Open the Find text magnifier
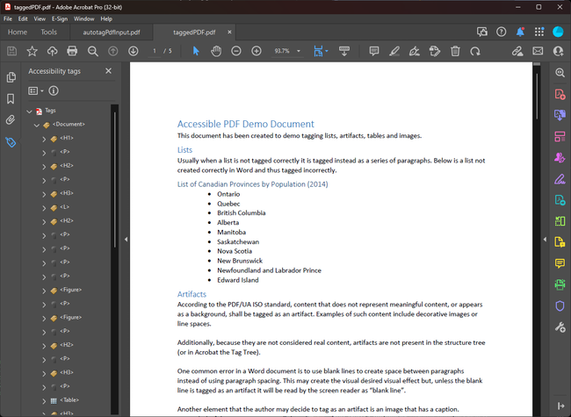The height and width of the screenshot is (417, 571). click(93, 51)
